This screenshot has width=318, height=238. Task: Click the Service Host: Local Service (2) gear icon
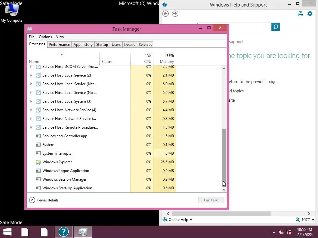[x=38, y=75]
